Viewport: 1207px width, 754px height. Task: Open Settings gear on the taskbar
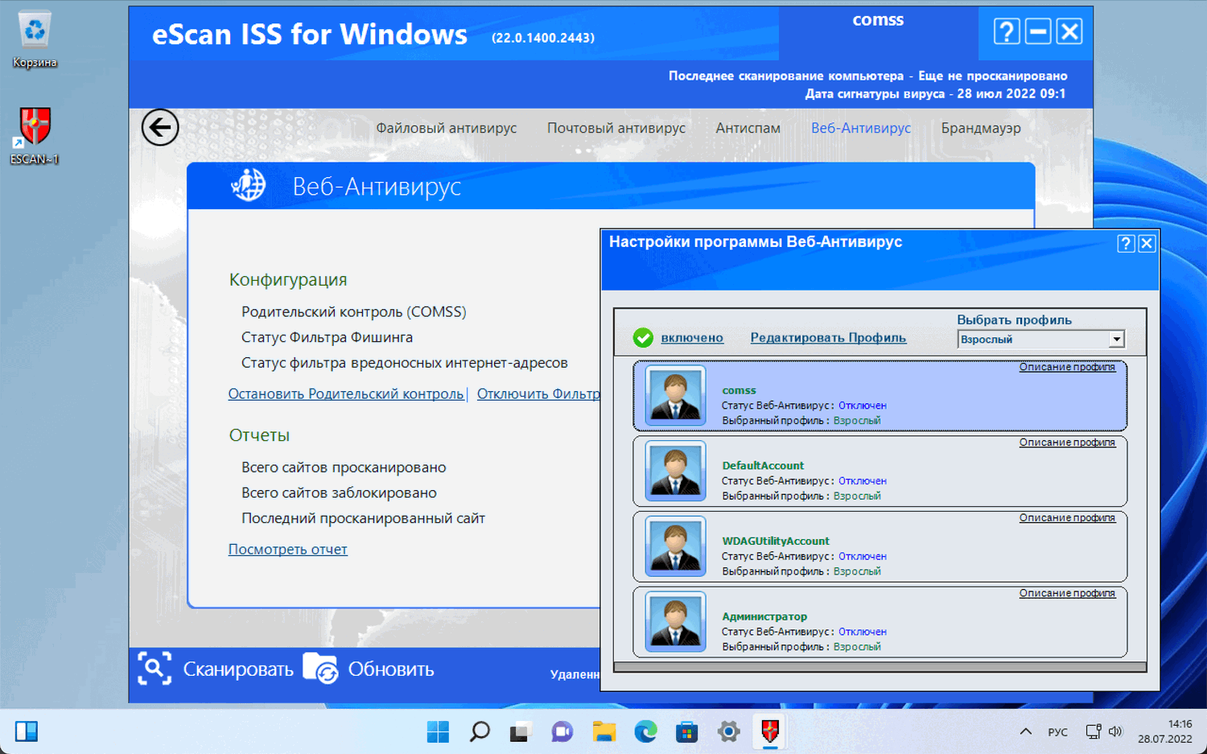(x=729, y=731)
